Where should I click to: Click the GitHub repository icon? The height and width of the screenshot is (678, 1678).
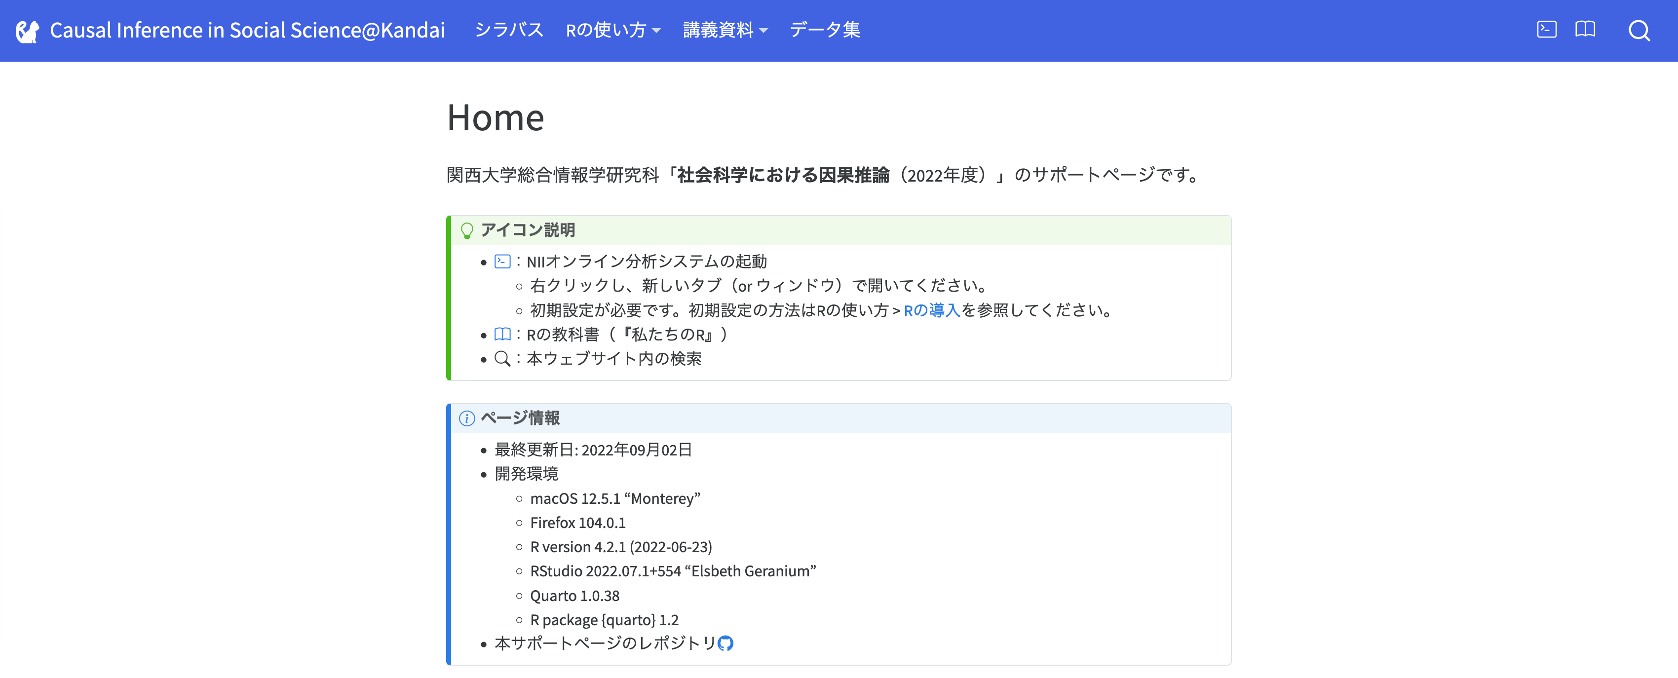pos(725,643)
